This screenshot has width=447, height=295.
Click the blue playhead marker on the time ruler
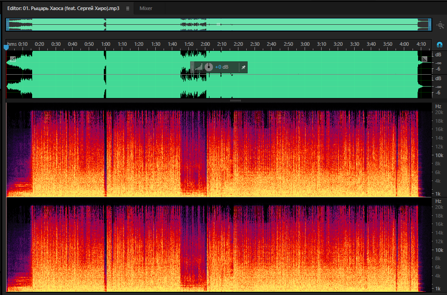[x=6, y=48]
